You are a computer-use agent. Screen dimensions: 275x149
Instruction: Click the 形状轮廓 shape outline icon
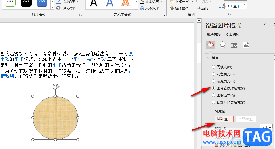tap(58, 2)
